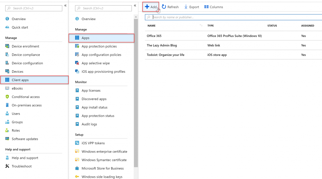Click the Audit logs icon
322x179 pixels.
[77, 124]
